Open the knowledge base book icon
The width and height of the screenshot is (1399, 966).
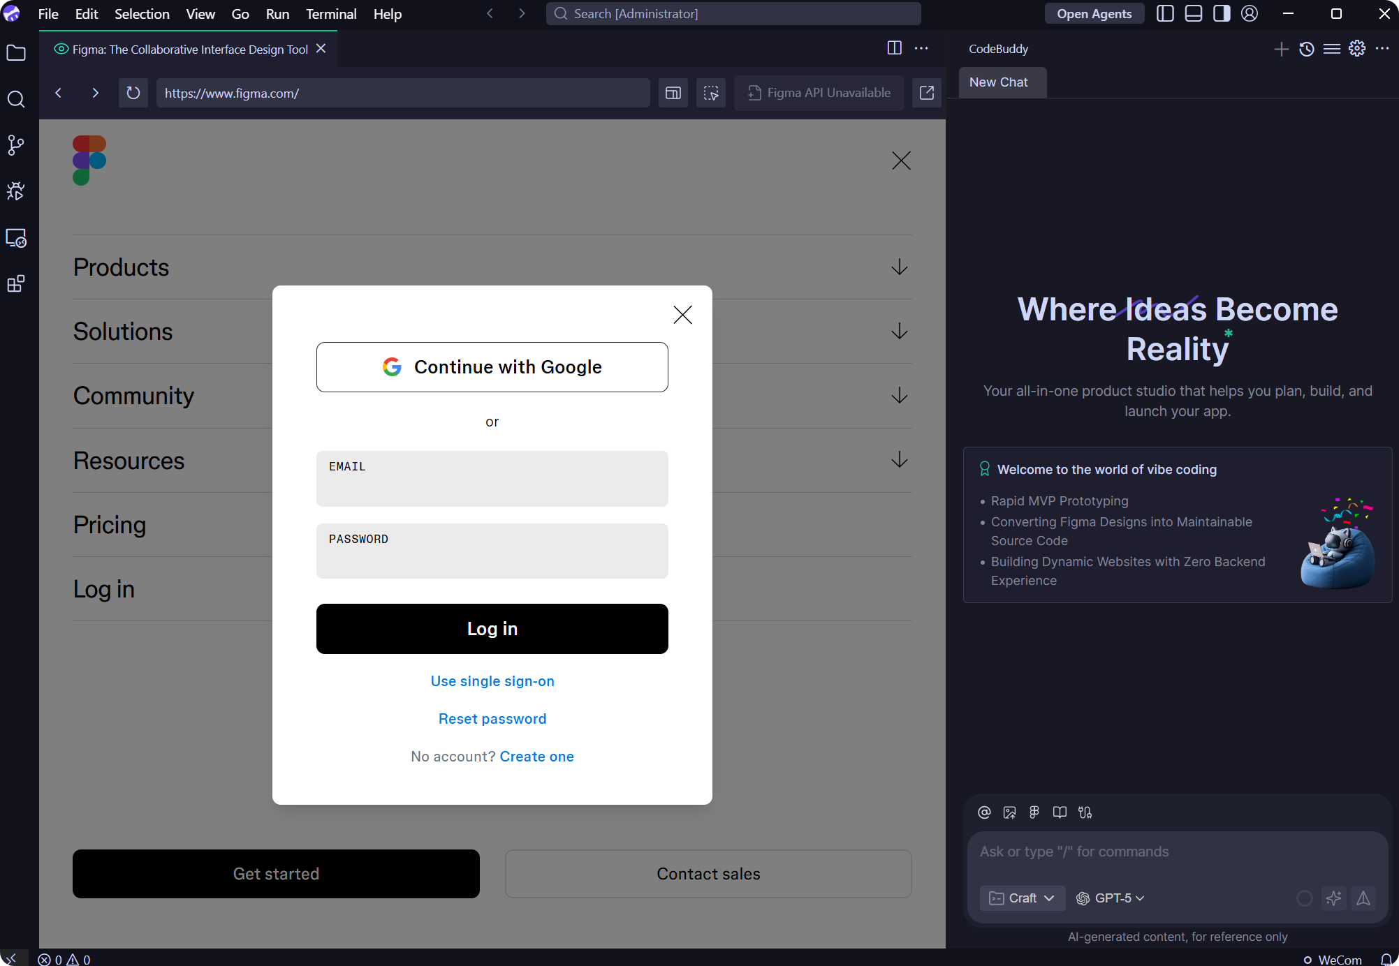pos(1060,812)
